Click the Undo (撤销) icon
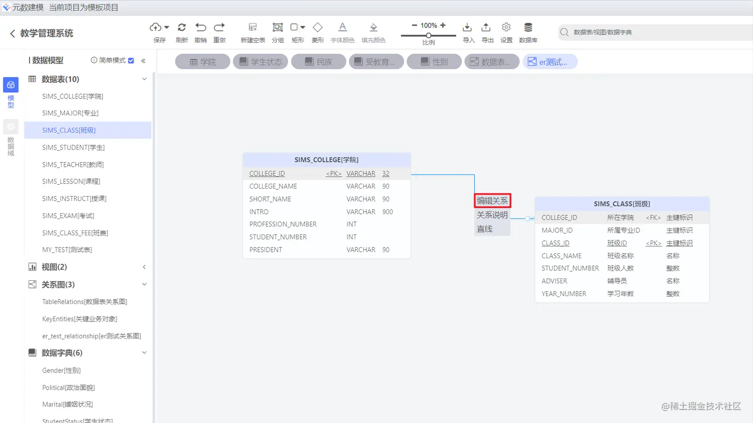This screenshot has height=423, width=753. 200,27
